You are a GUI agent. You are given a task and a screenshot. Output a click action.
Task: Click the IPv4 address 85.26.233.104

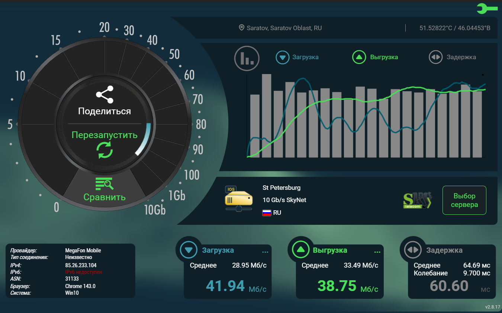[81, 265]
